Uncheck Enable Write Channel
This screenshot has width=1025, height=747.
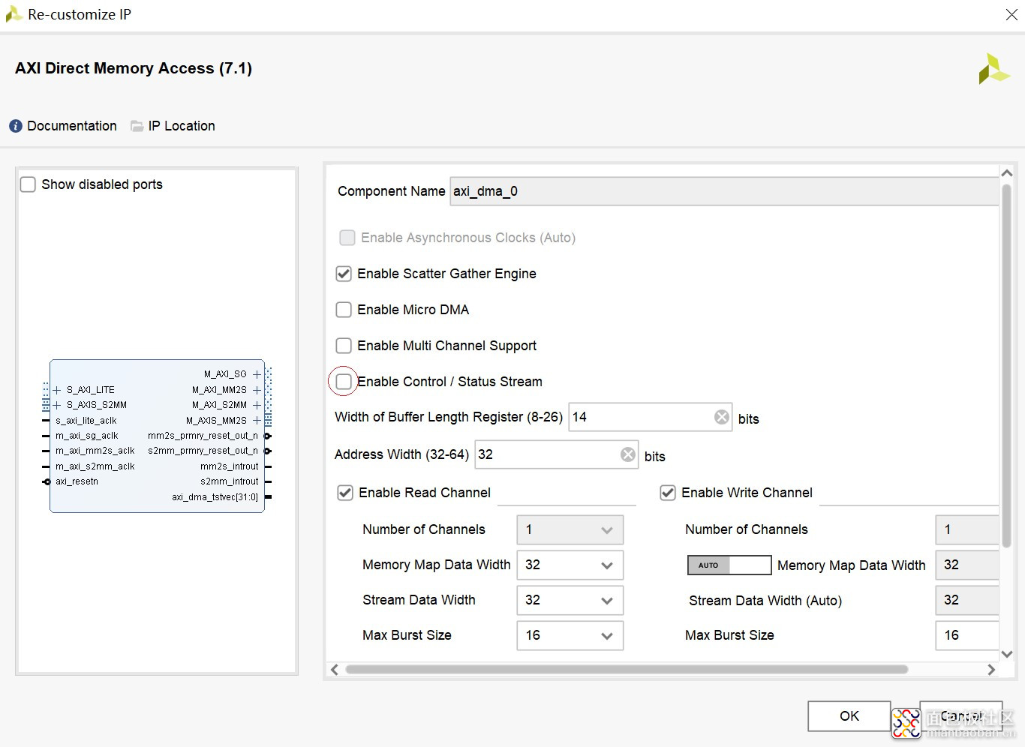tap(668, 493)
